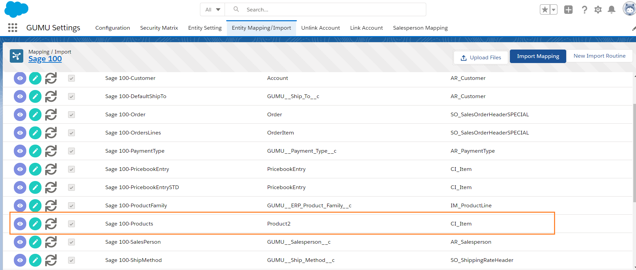Viewport: 636px width, 270px height.
Task: Toggle the Sage 100-PricebookEntrySTD checkbox
Action: [x=71, y=187]
